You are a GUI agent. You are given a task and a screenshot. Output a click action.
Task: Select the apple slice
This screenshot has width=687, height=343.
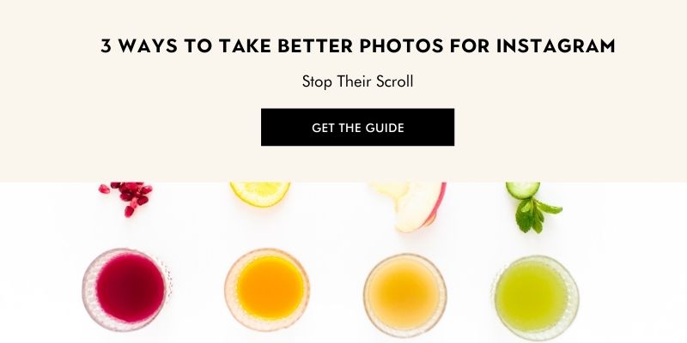coord(410,206)
